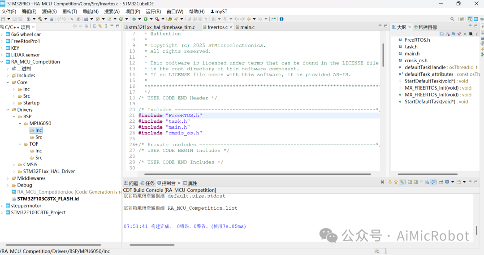Click the Debug bug icon in main toolbar
484x255 pixels.
tap(134, 19)
